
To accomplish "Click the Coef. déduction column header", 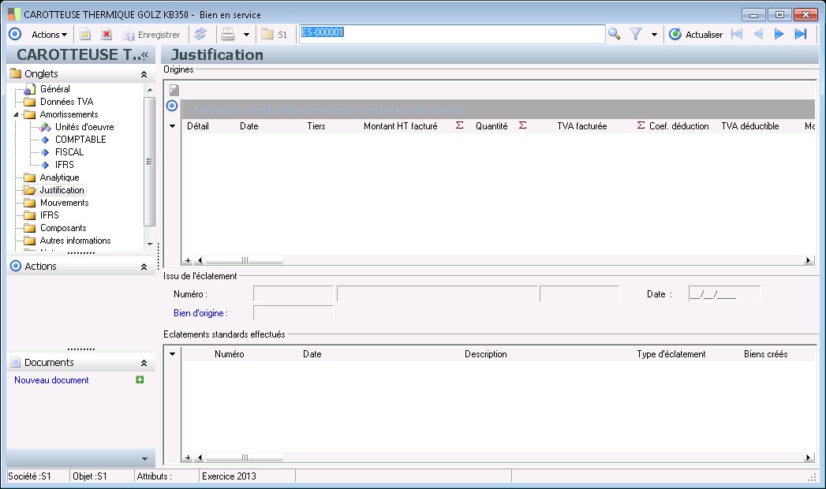I will 679,126.
